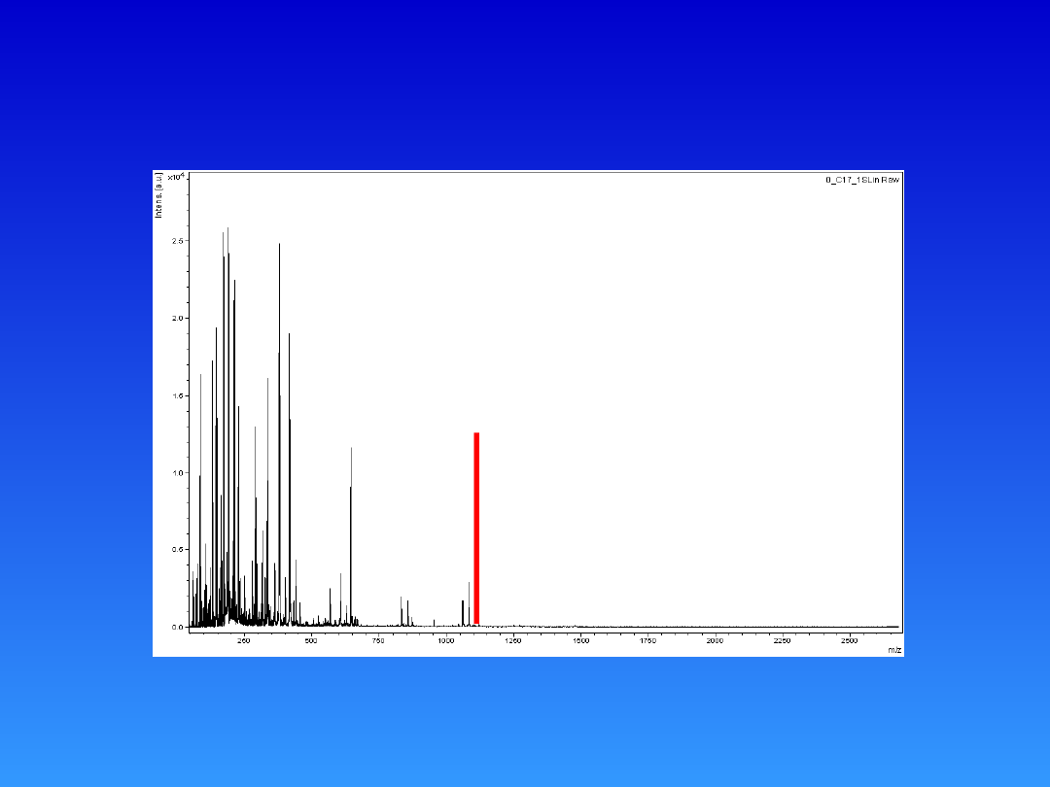Click the 'm/z' x-axis title

pyautogui.click(x=893, y=649)
